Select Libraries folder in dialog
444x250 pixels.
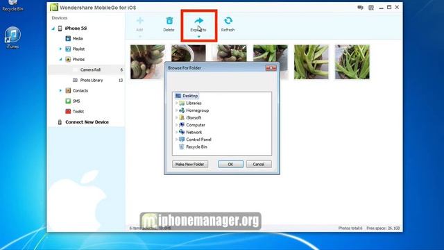click(x=194, y=103)
